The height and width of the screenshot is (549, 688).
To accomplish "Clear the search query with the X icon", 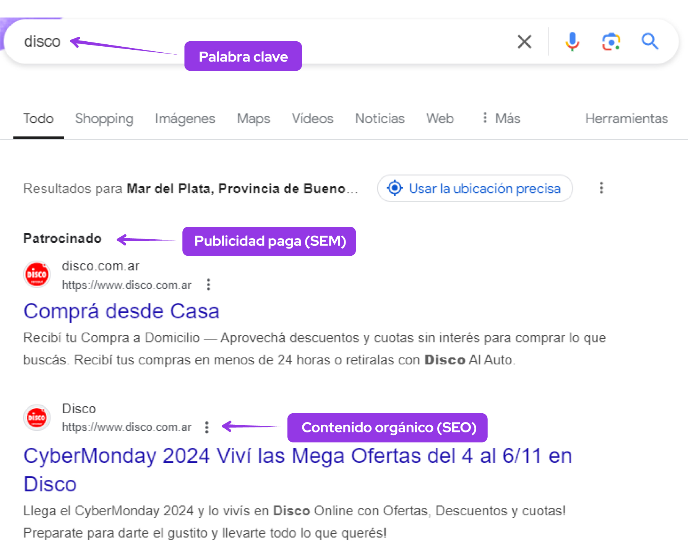I will (x=524, y=41).
